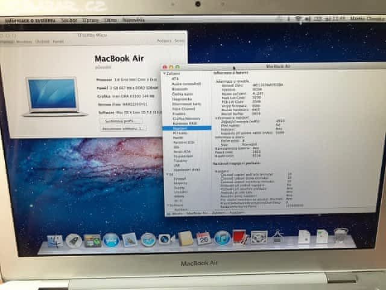386x290 pixels.
Task: Click the user name in the menu bar
Action: pyautogui.click(x=367, y=18)
